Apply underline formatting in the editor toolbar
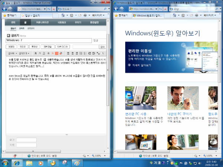The height and width of the screenshot is (167, 223). 44,53
